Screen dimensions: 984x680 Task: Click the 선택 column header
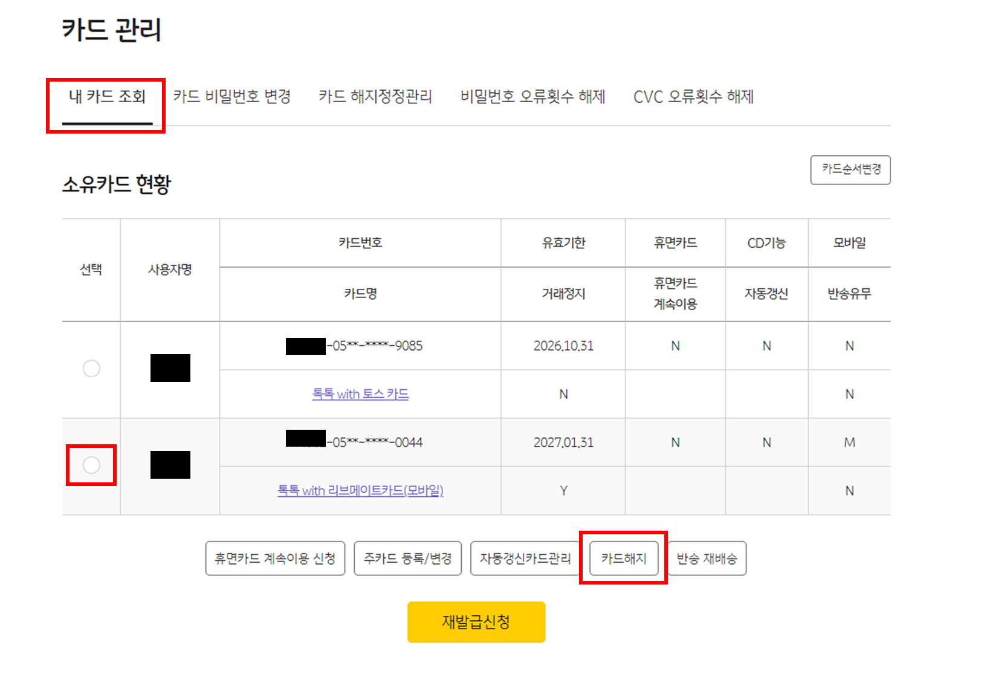coord(91,270)
